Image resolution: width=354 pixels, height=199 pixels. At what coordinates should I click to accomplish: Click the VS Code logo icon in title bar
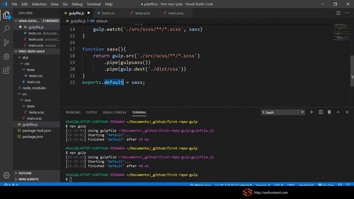[5, 4]
